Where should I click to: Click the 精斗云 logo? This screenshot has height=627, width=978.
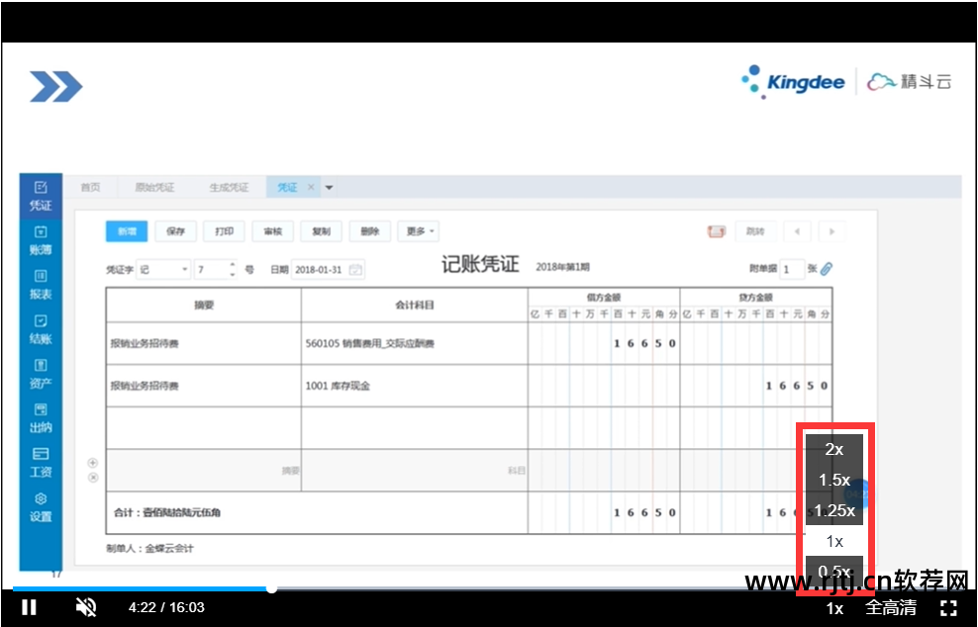coord(910,82)
